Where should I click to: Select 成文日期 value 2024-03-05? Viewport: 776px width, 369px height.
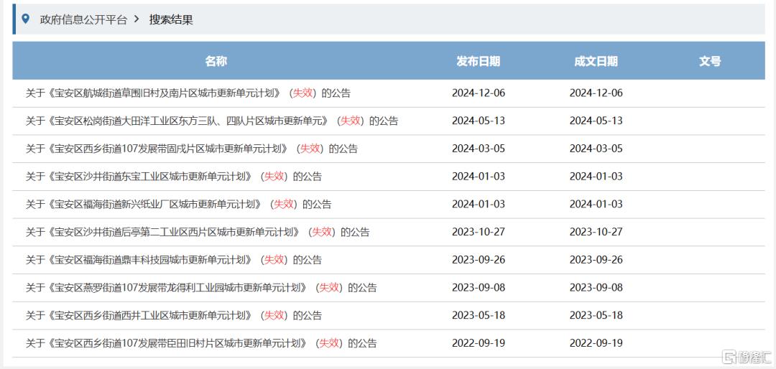click(x=596, y=149)
